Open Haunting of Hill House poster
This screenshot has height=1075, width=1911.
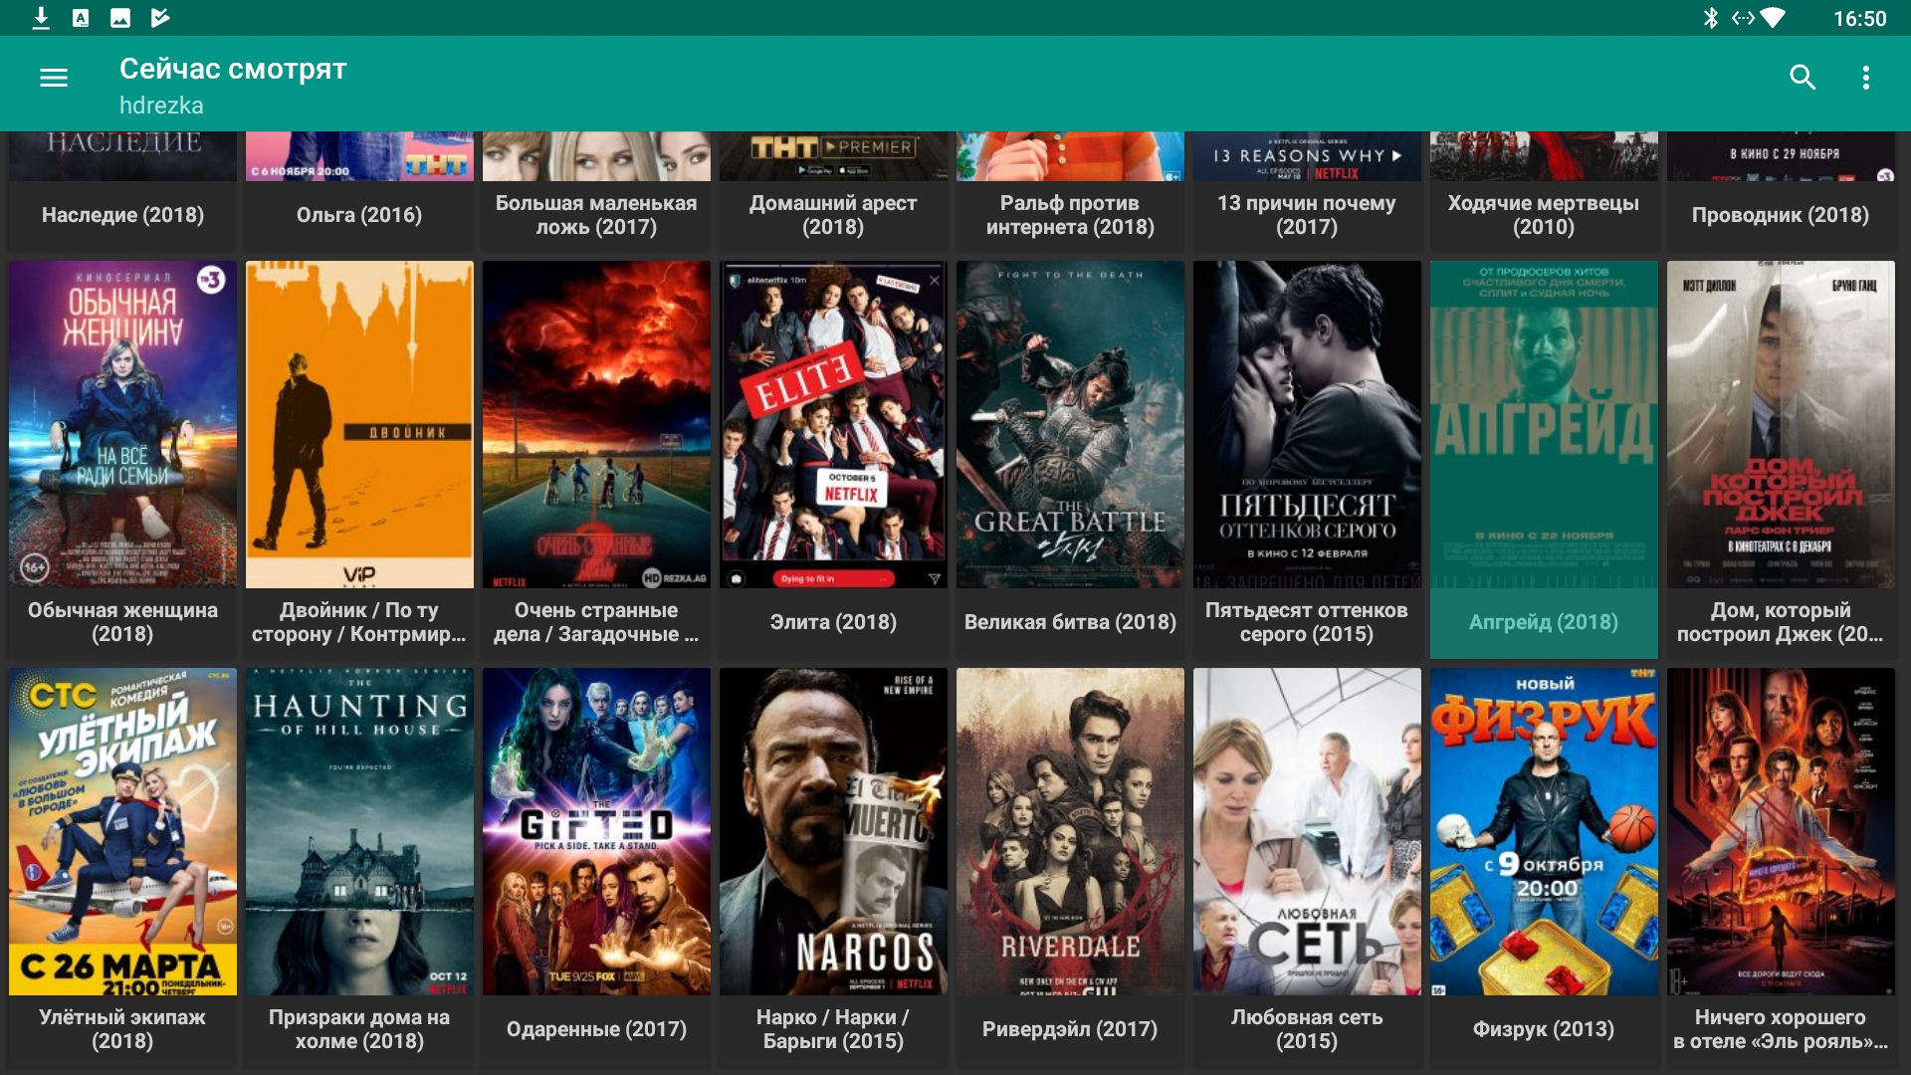pyautogui.click(x=359, y=831)
